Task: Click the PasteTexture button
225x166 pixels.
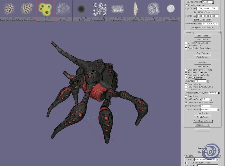Action: tap(202, 57)
